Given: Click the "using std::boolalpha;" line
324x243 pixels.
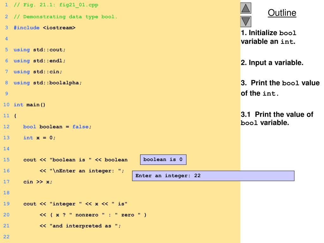Looking at the screenshot, I should tap(48, 83).
